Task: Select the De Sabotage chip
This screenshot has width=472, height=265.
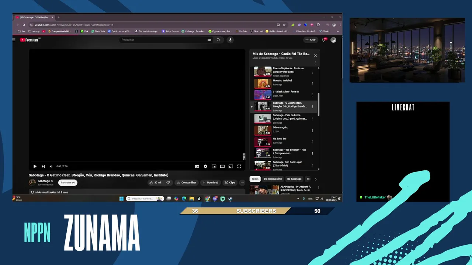Action: 294,179
